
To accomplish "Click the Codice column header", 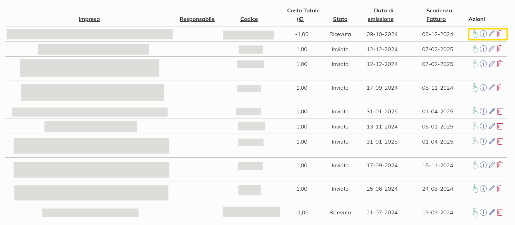I will [249, 19].
